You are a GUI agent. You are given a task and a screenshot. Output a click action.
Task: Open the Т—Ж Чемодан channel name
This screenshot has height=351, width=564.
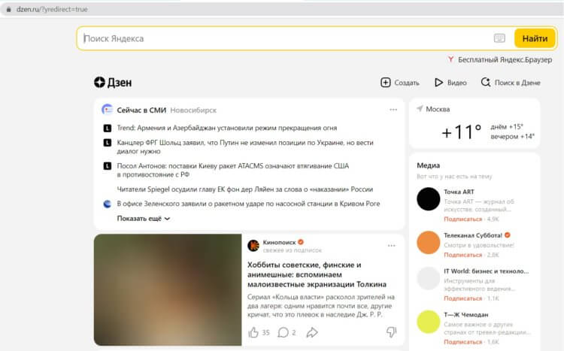point(465,315)
